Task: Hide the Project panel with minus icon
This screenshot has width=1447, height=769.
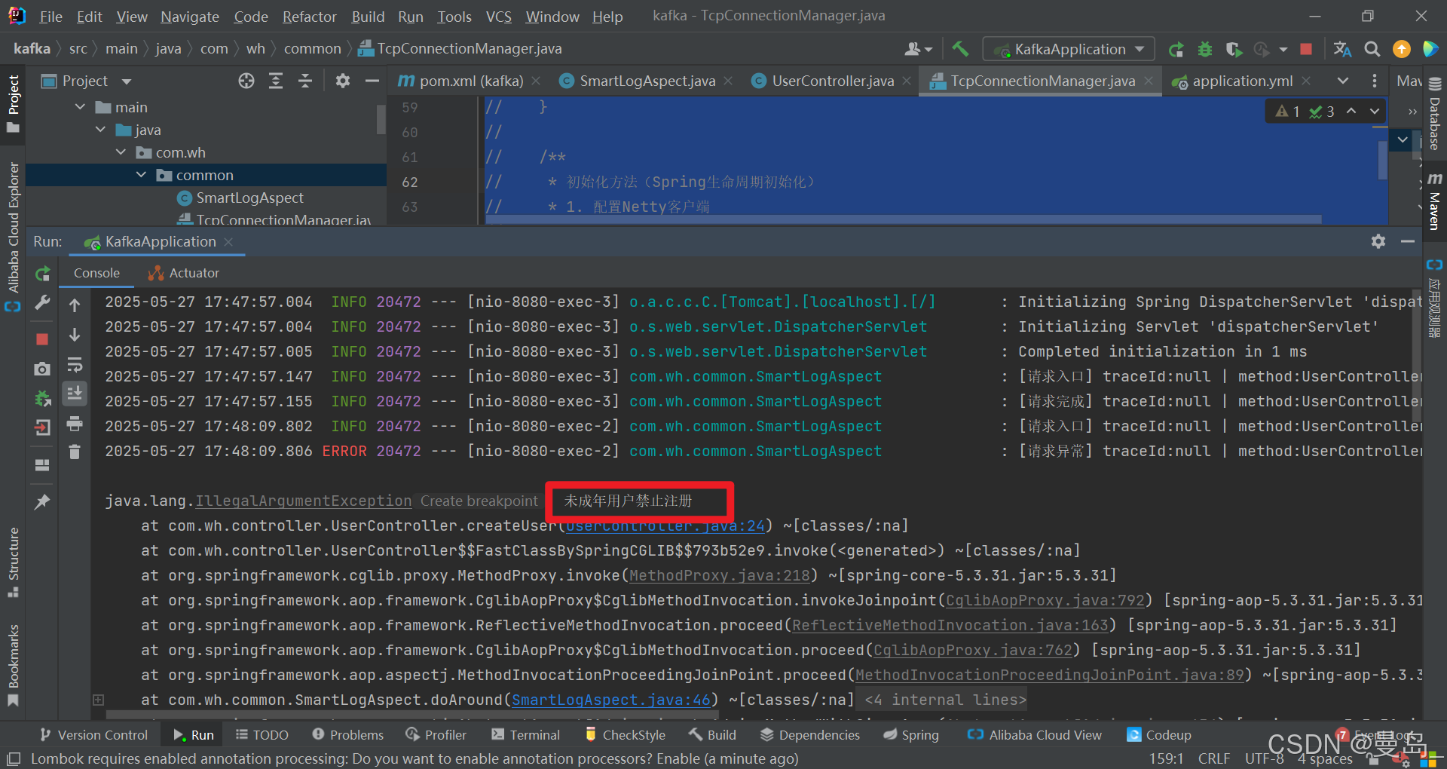Action: point(372,81)
